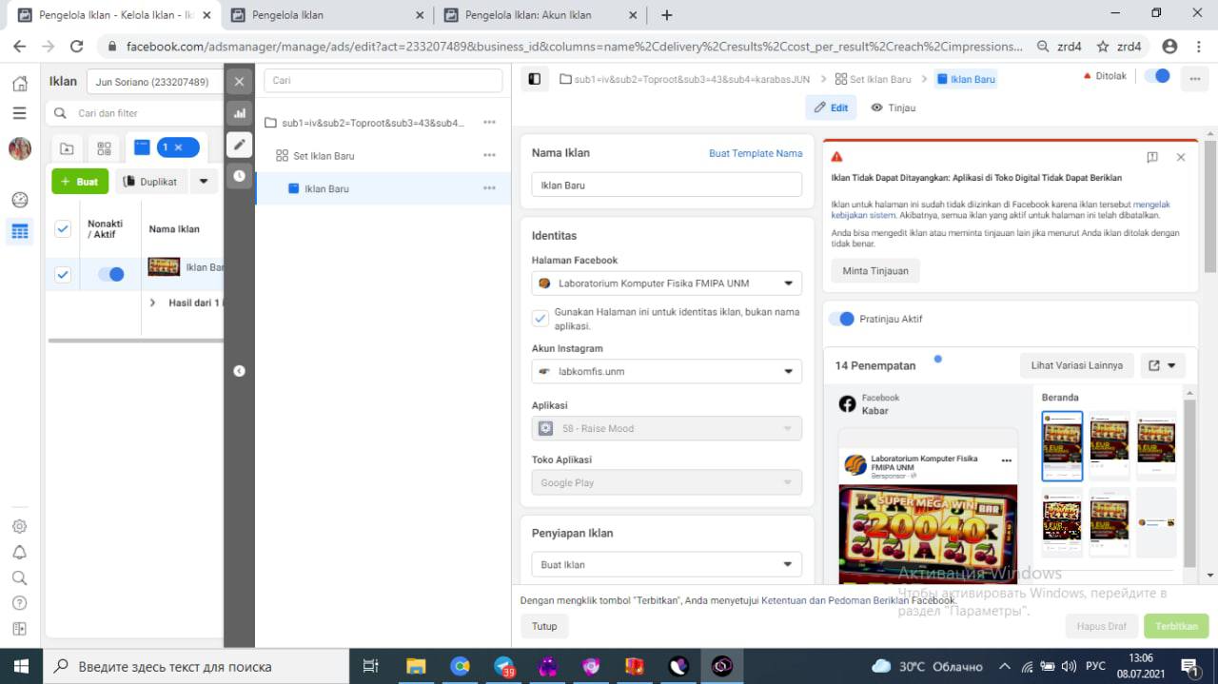1218x684 pixels.
Task: Open notifications bell in sidebar
Action: tap(19, 552)
